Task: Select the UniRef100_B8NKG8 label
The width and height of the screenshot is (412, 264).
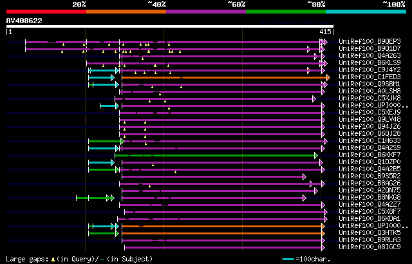Action: [x=370, y=198]
